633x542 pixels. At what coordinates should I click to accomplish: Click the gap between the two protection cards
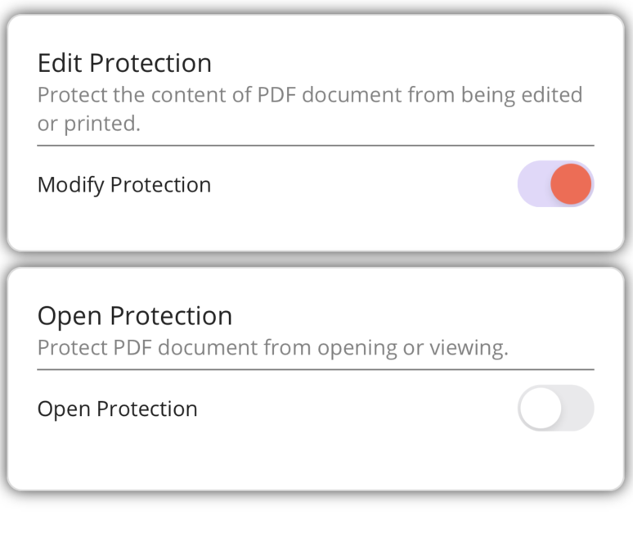tap(316, 260)
